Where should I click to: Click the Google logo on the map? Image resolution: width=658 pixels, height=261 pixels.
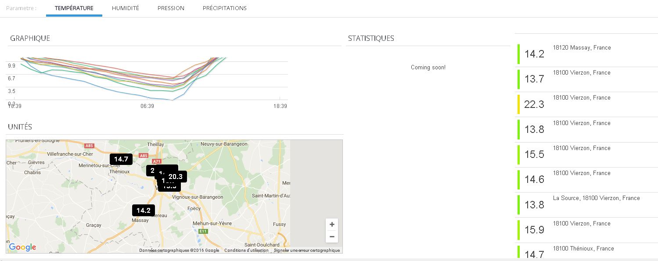(x=22, y=247)
